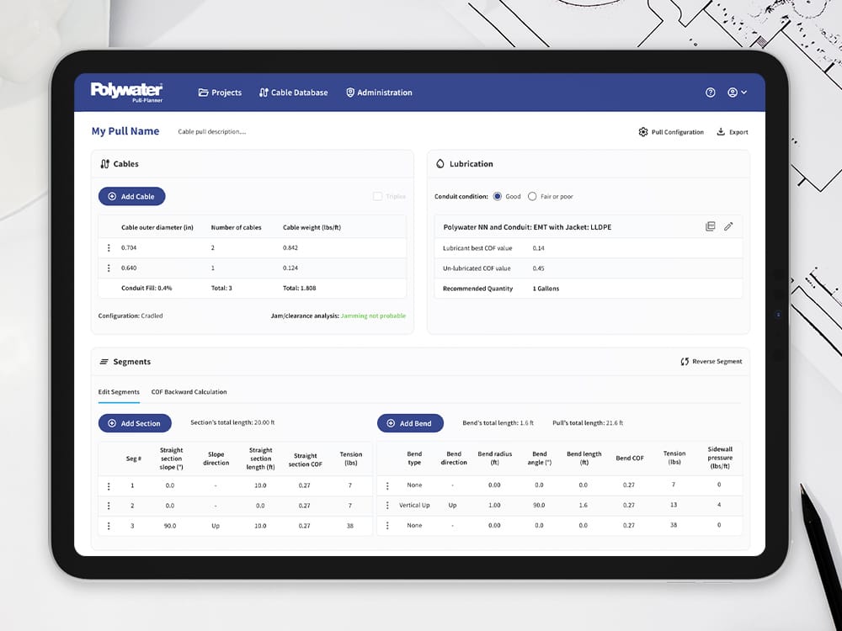The image size is (842, 631).
Task: Click the Conduit Fill: 0.4% text
Action: 147,288
